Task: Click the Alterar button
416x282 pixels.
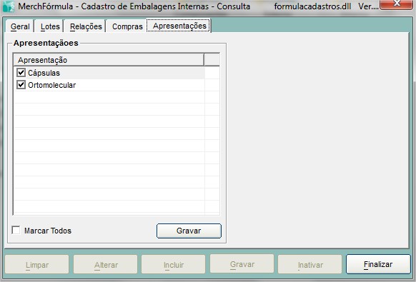Action: [x=106, y=264]
